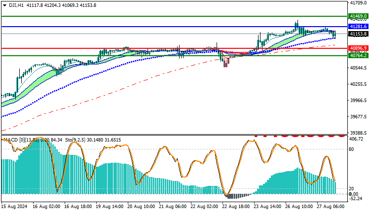370x212 pixels.
Task: Click the 39966.5 price scale value
Action: 359,101
